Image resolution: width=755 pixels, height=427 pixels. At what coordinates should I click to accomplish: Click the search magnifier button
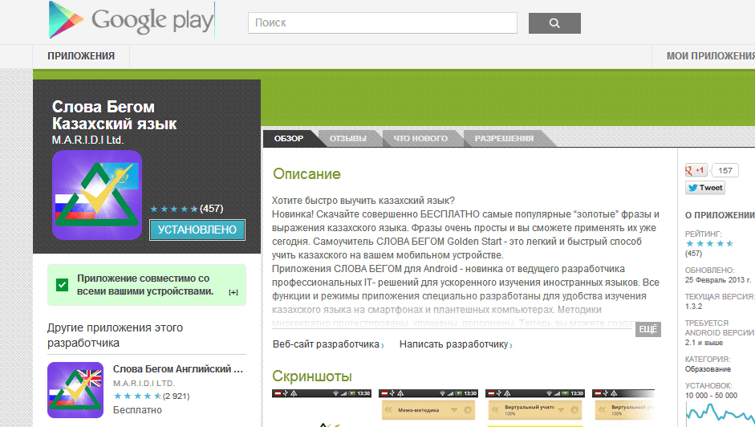554,23
